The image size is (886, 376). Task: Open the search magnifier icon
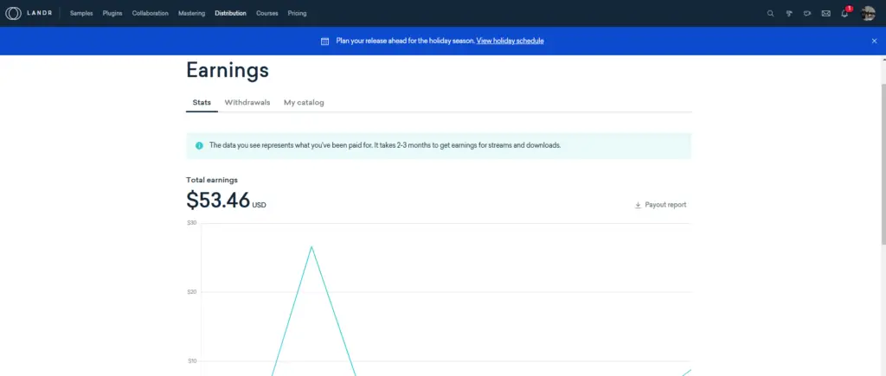click(770, 14)
